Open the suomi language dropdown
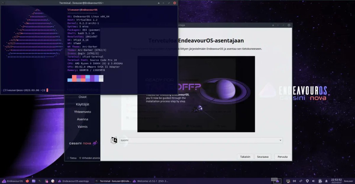Screen dimensions: 355x184 click(201, 140)
